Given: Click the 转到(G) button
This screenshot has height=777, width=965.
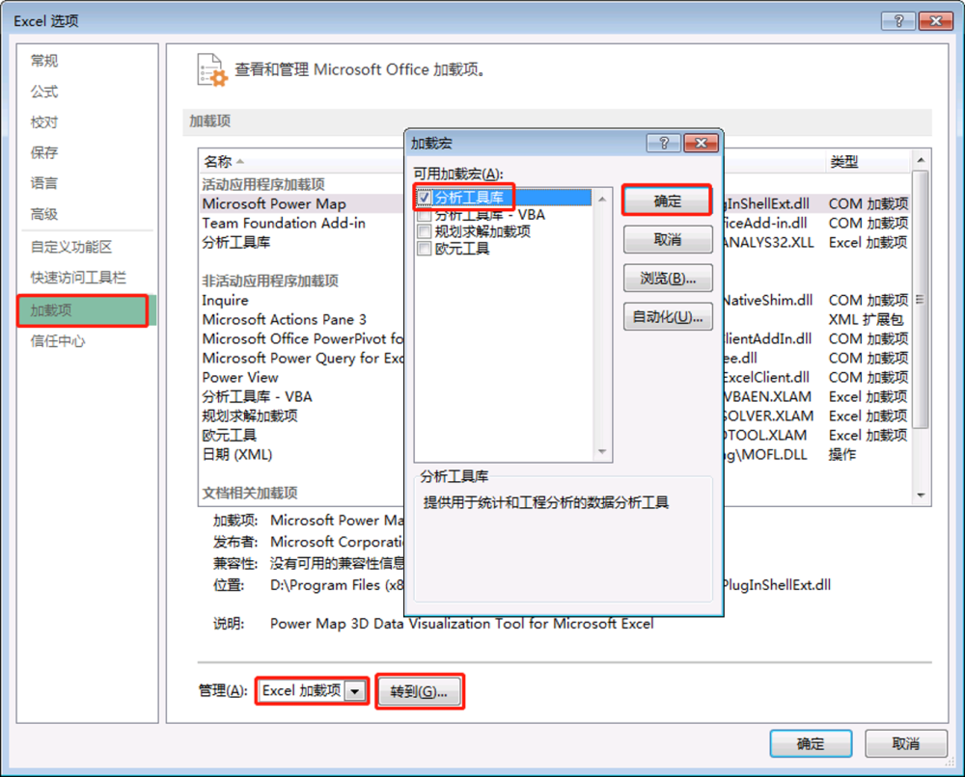Looking at the screenshot, I should point(419,690).
